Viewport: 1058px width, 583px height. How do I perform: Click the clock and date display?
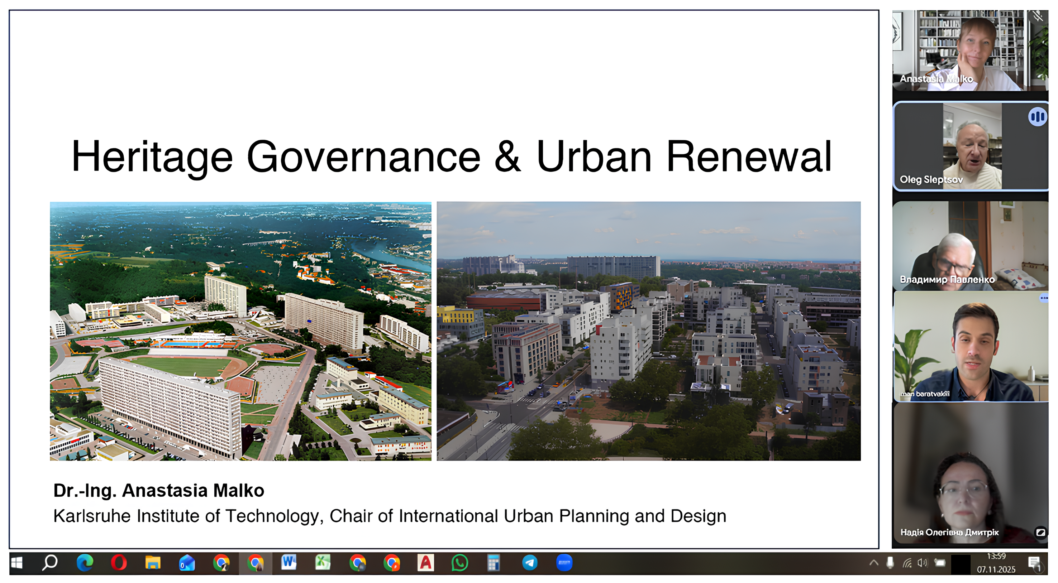[x=996, y=563]
